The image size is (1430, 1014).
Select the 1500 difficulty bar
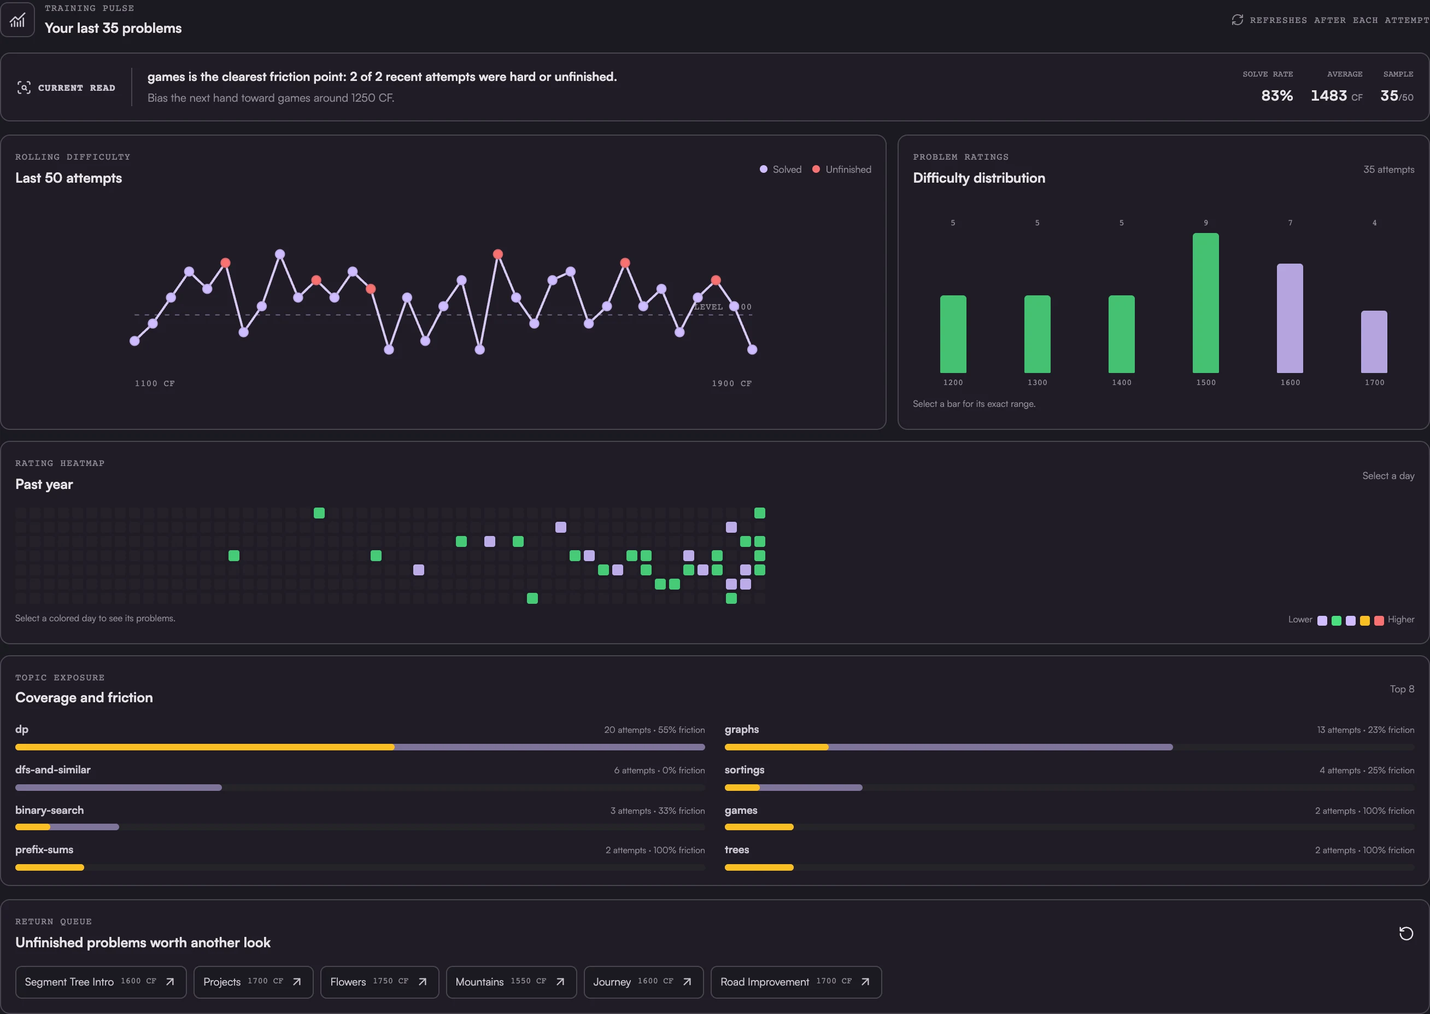[1205, 303]
